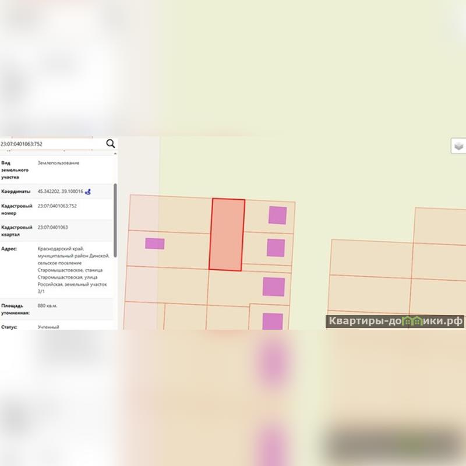Click the Кадастровый квартал value 23:07:0401063

[x=52, y=227]
